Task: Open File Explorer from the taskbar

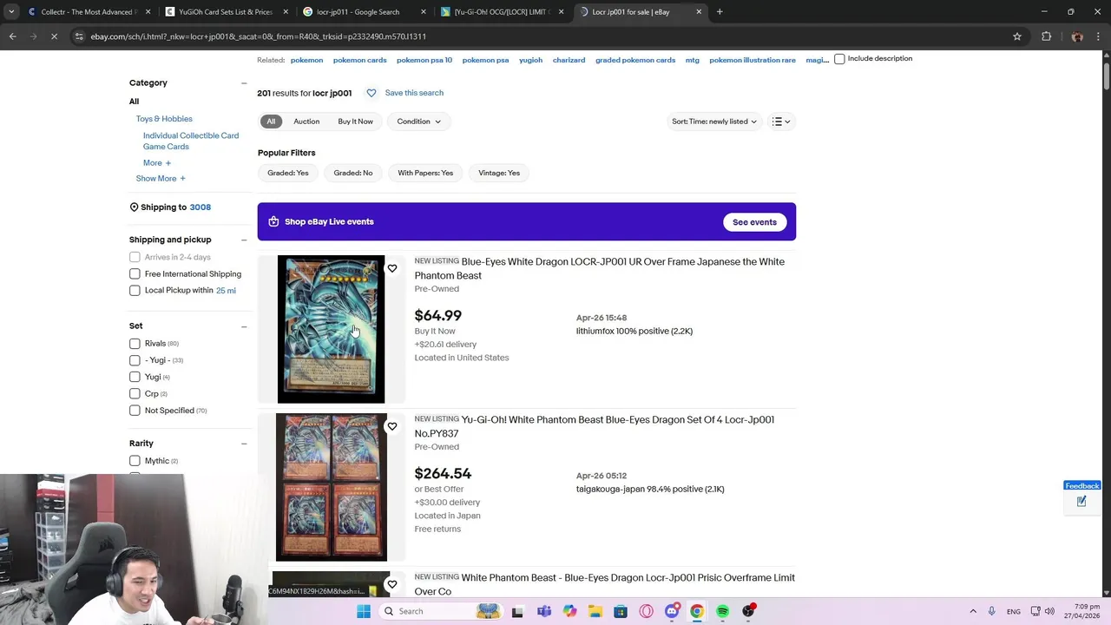Action: 595,611
